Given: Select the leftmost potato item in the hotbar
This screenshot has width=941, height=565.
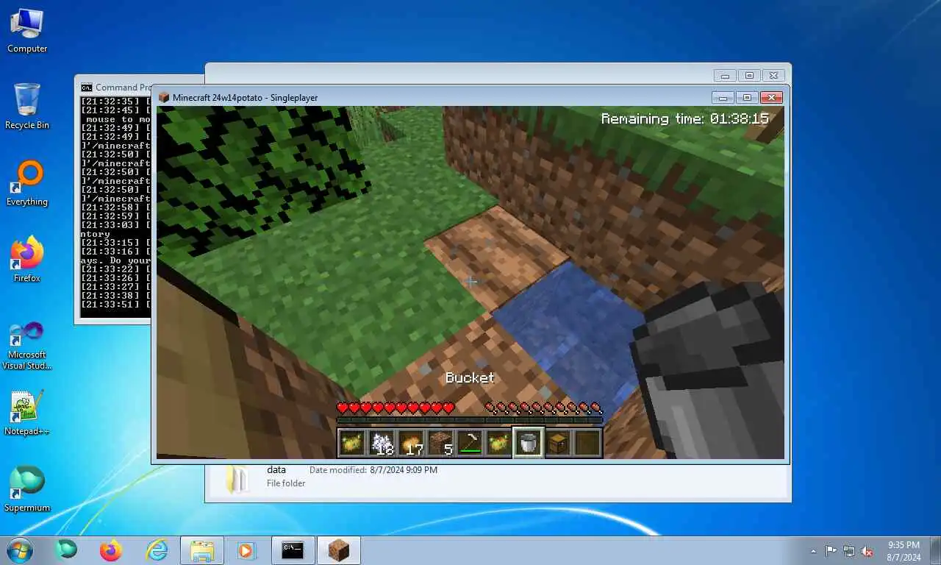Looking at the screenshot, I should [352, 443].
